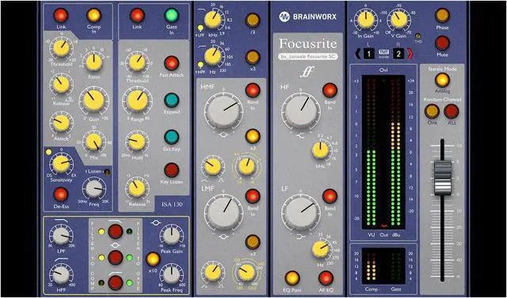Toggle the sidechain x10 button
Screen dimensions: 507x298
(153, 259)
